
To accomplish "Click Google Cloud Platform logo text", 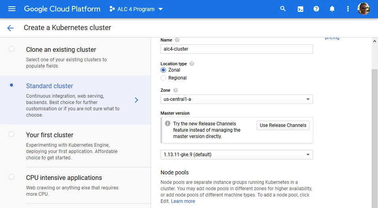I will coord(62,9).
